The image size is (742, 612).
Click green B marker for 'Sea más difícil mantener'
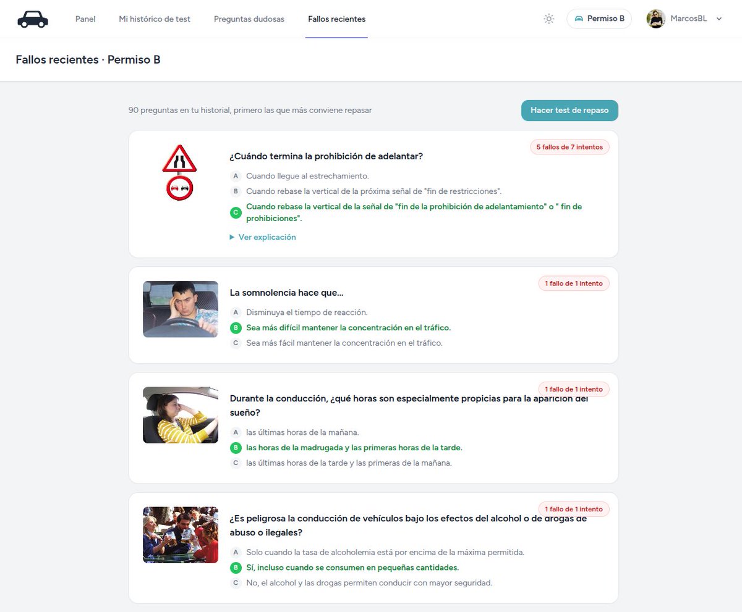236,328
